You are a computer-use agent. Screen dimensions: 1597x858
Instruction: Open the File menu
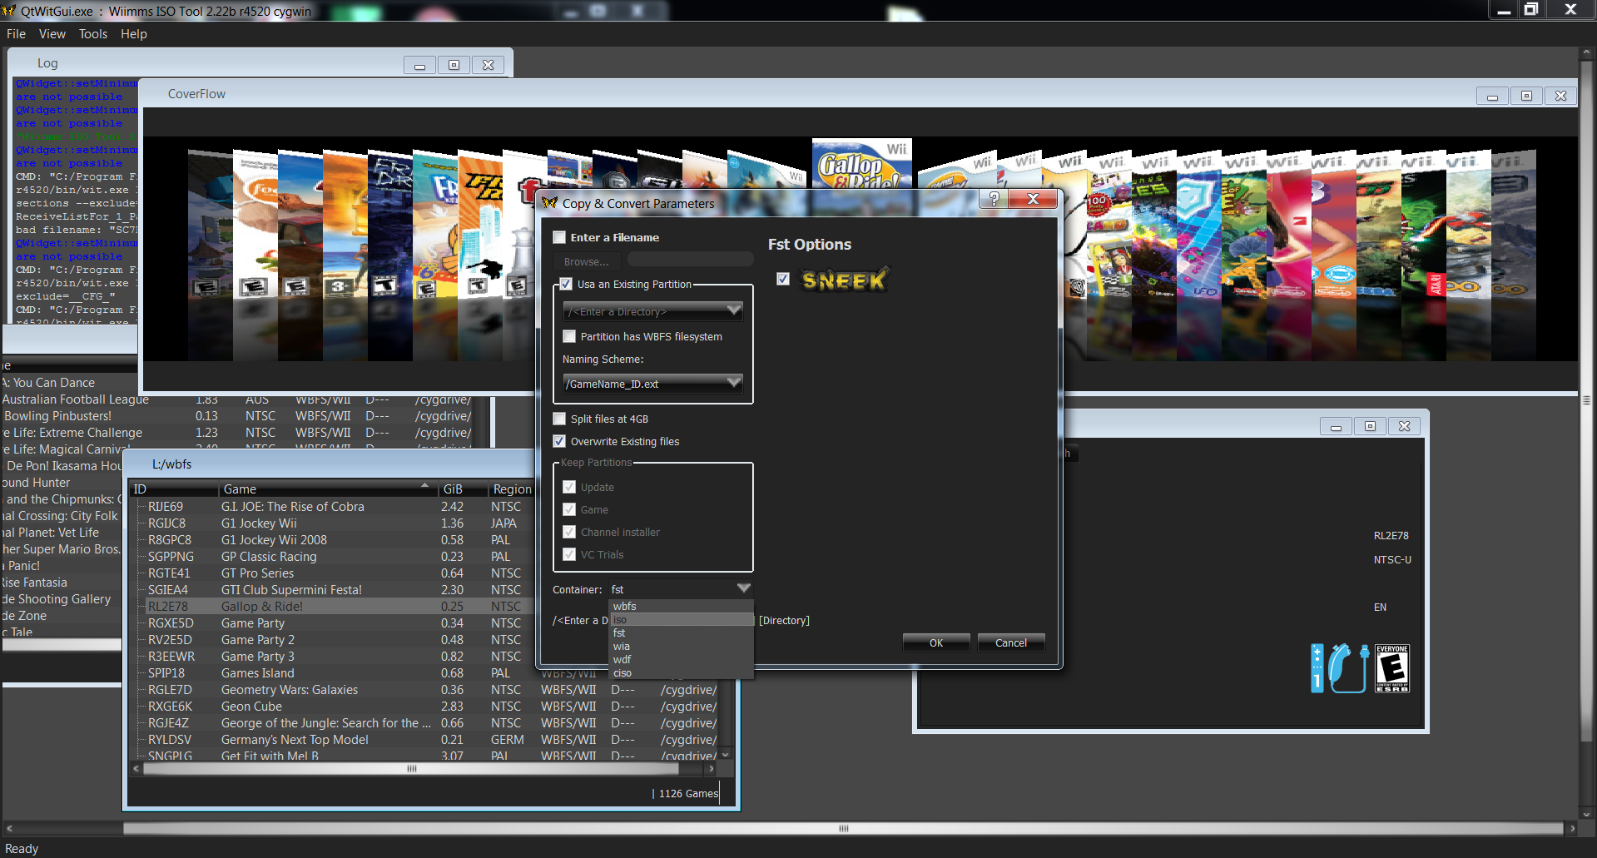pyautogui.click(x=16, y=34)
